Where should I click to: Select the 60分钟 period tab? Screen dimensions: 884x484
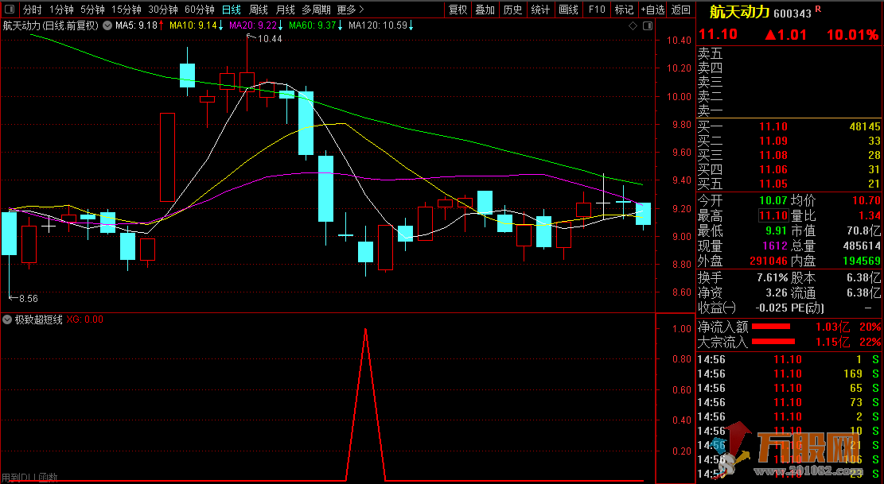click(200, 10)
